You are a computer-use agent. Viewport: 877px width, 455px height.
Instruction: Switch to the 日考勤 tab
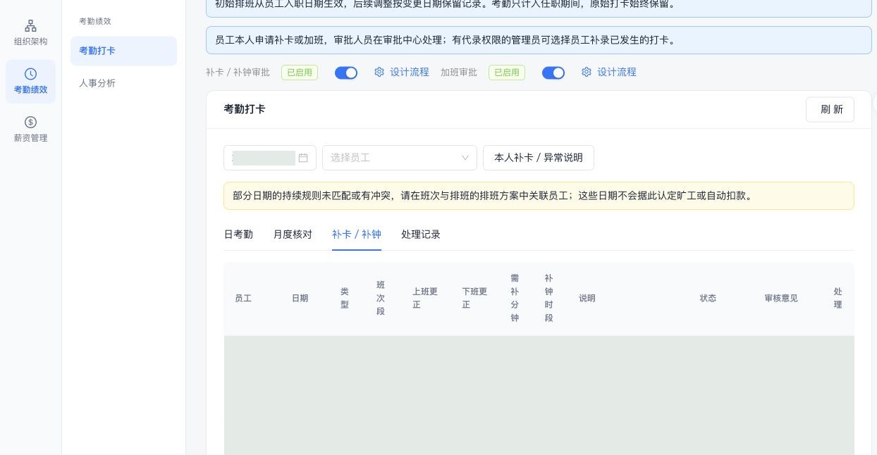238,235
